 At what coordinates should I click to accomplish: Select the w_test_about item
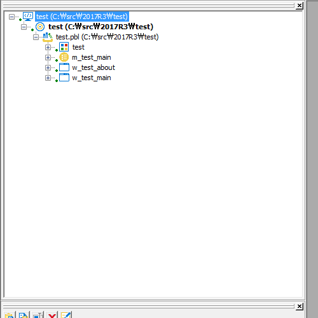(x=93, y=67)
